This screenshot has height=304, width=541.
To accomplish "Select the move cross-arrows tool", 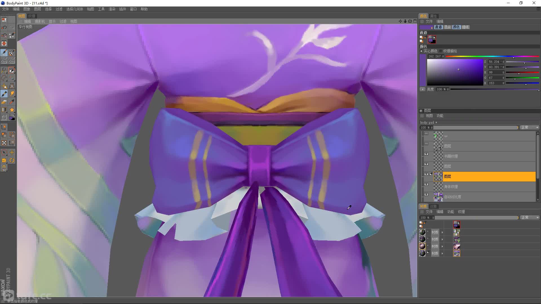I will point(12,152).
